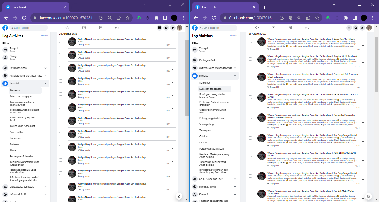Open Tanggal filter in left window
379x202 pixels.
point(25,50)
